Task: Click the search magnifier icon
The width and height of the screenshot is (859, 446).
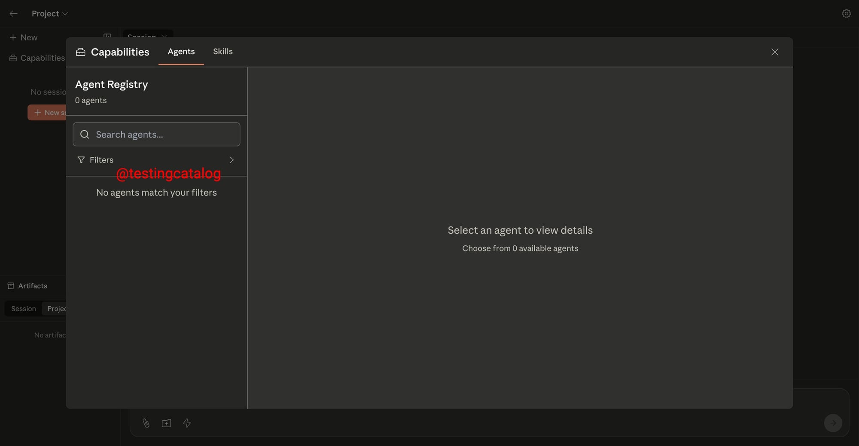Action: click(x=85, y=134)
